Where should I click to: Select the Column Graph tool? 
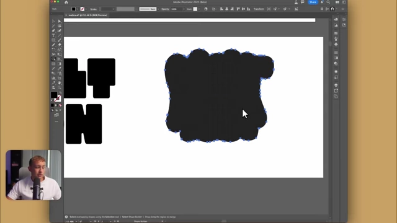pos(53,78)
